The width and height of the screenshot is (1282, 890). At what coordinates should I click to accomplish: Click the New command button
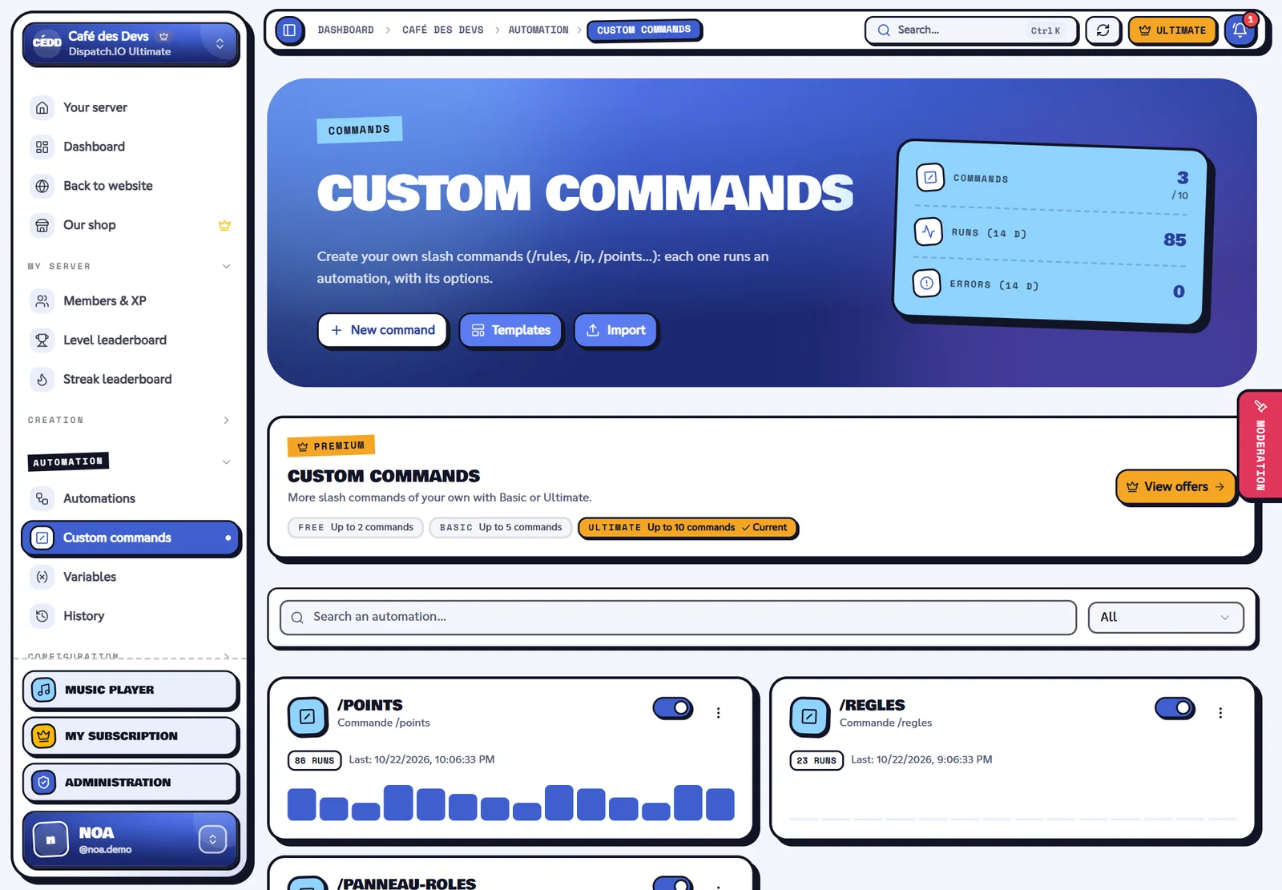point(382,330)
